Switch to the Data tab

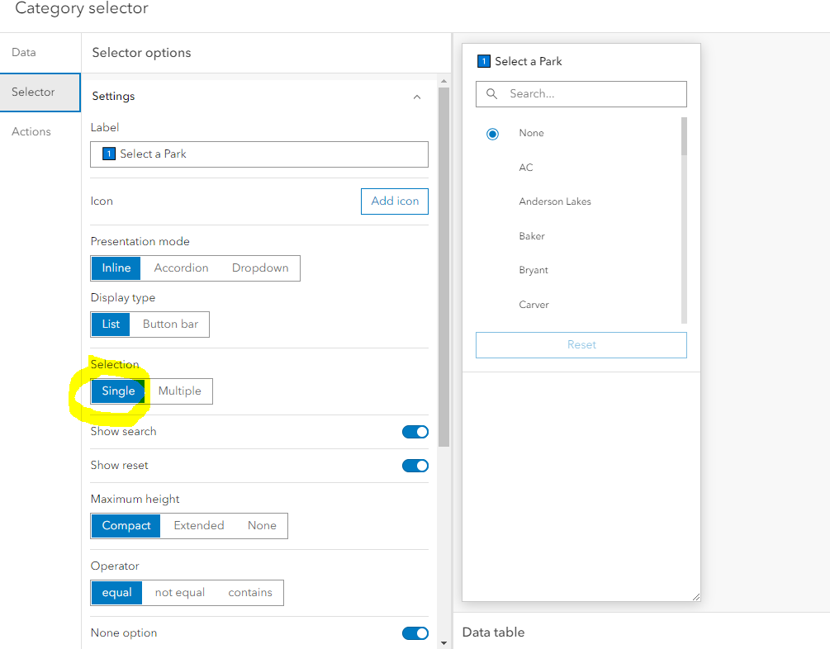22,51
